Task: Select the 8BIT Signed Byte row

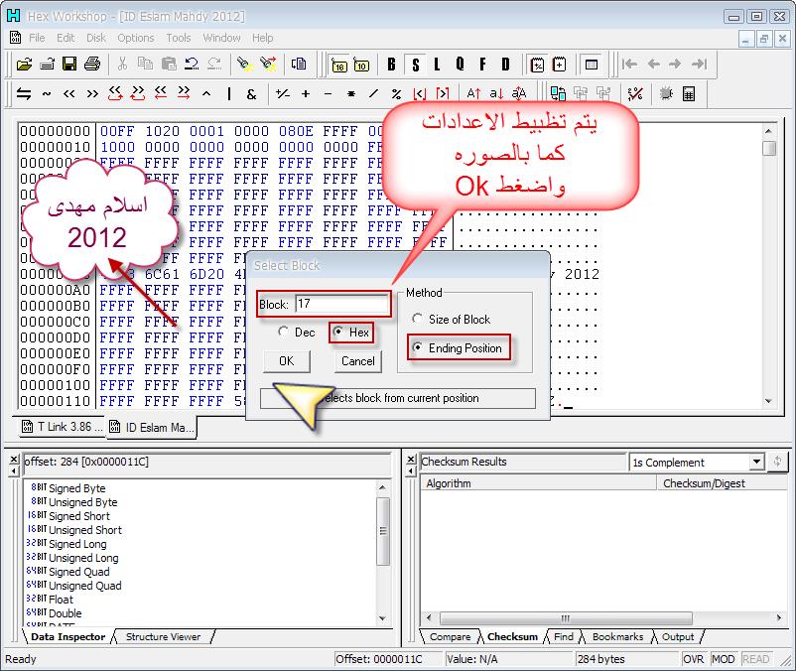Action: [68, 488]
